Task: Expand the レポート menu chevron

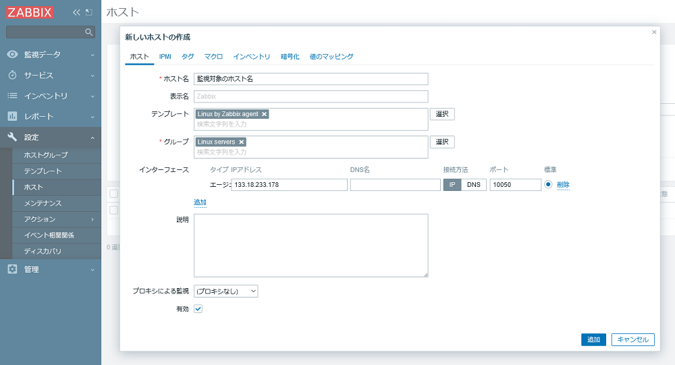Action: (x=92, y=117)
